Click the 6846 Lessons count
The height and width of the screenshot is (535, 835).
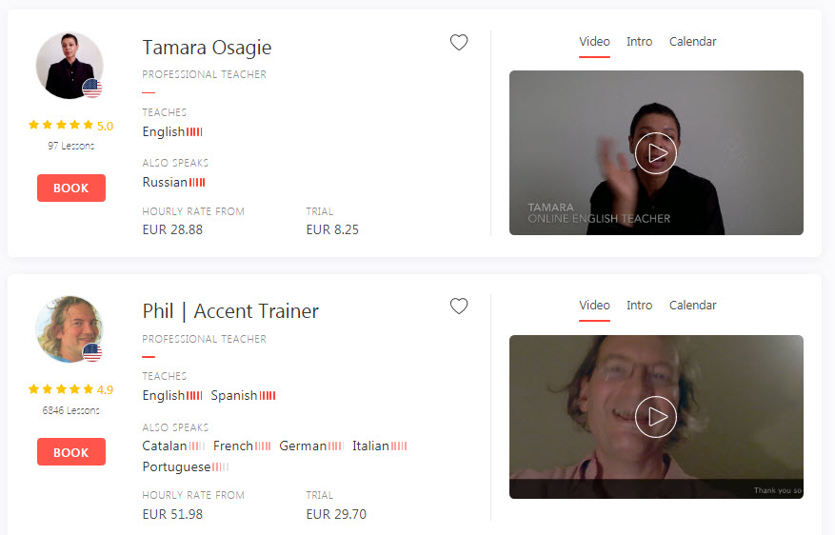pos(70,410)
